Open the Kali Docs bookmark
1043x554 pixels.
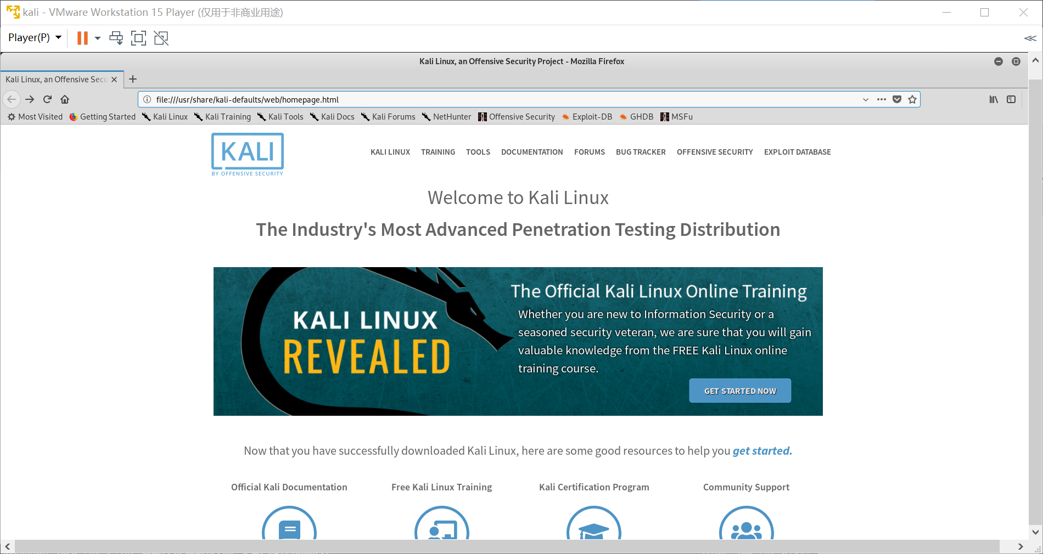point(333,117)
